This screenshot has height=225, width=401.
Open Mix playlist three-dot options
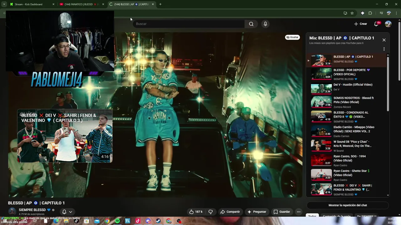point(384,49)
